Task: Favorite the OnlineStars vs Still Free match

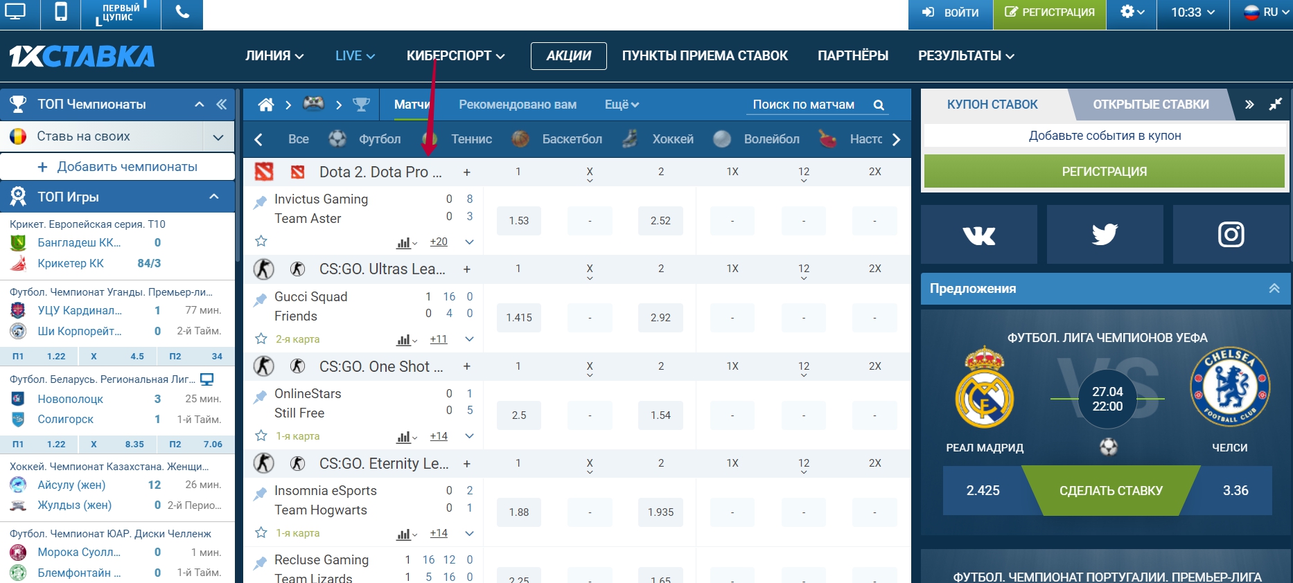Action: point(261,436)
